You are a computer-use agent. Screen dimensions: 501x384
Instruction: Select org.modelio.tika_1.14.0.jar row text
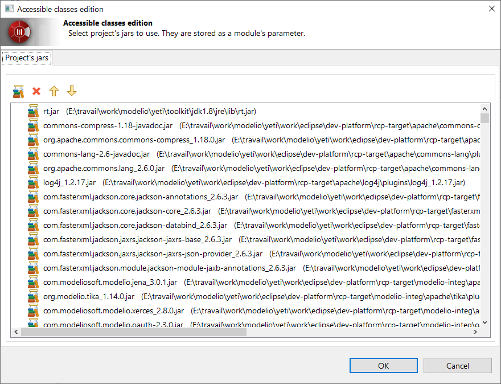(261, 296)
